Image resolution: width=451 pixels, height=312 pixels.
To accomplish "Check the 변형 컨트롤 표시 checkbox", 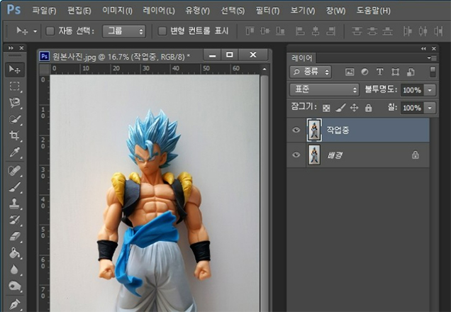I will (162, 31).
